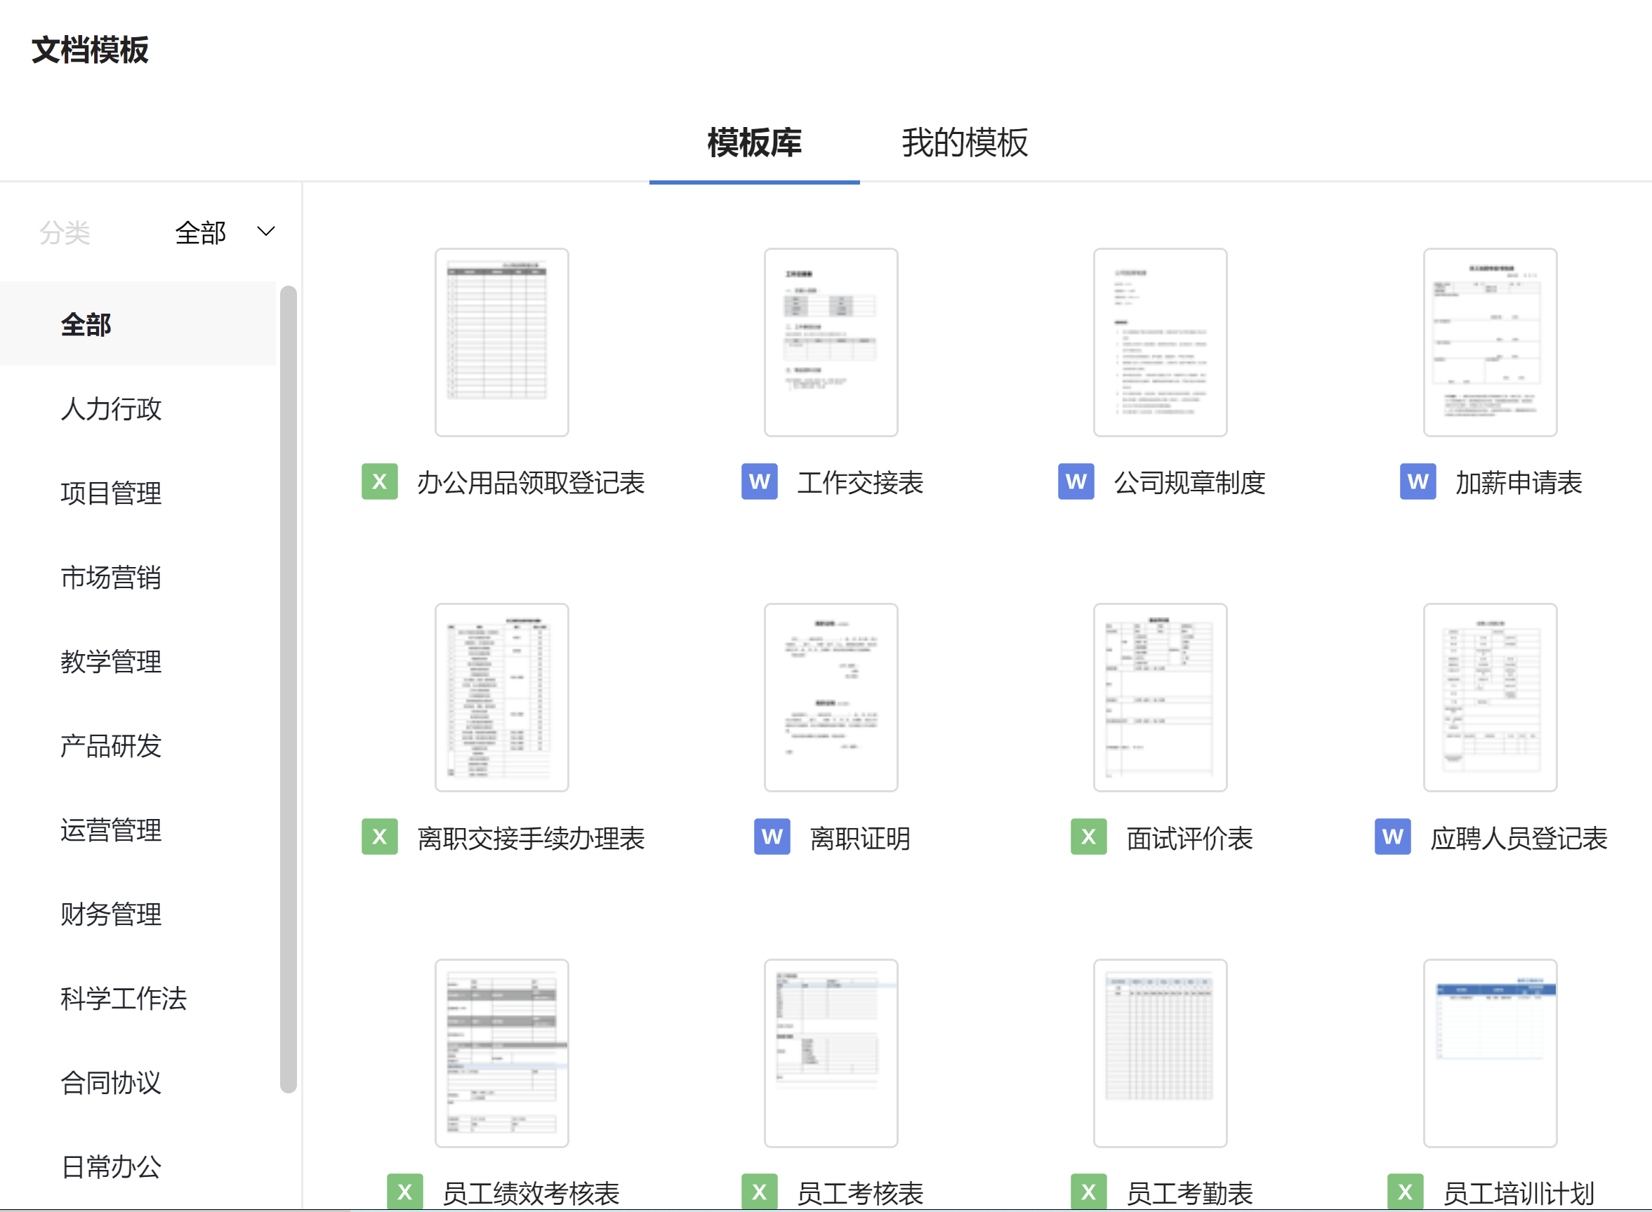The height and width of the screenshot is (1212, 1652).
Task: Open the 面试评价表 template thumbnail
Action: (x=1161, y=698)
